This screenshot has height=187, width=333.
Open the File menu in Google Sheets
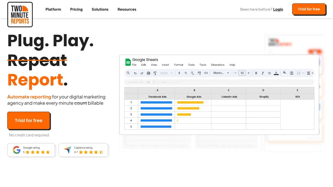[134, 65]
